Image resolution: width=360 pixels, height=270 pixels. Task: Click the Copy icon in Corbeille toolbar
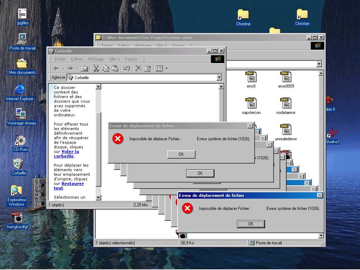[x=105, y=69]
